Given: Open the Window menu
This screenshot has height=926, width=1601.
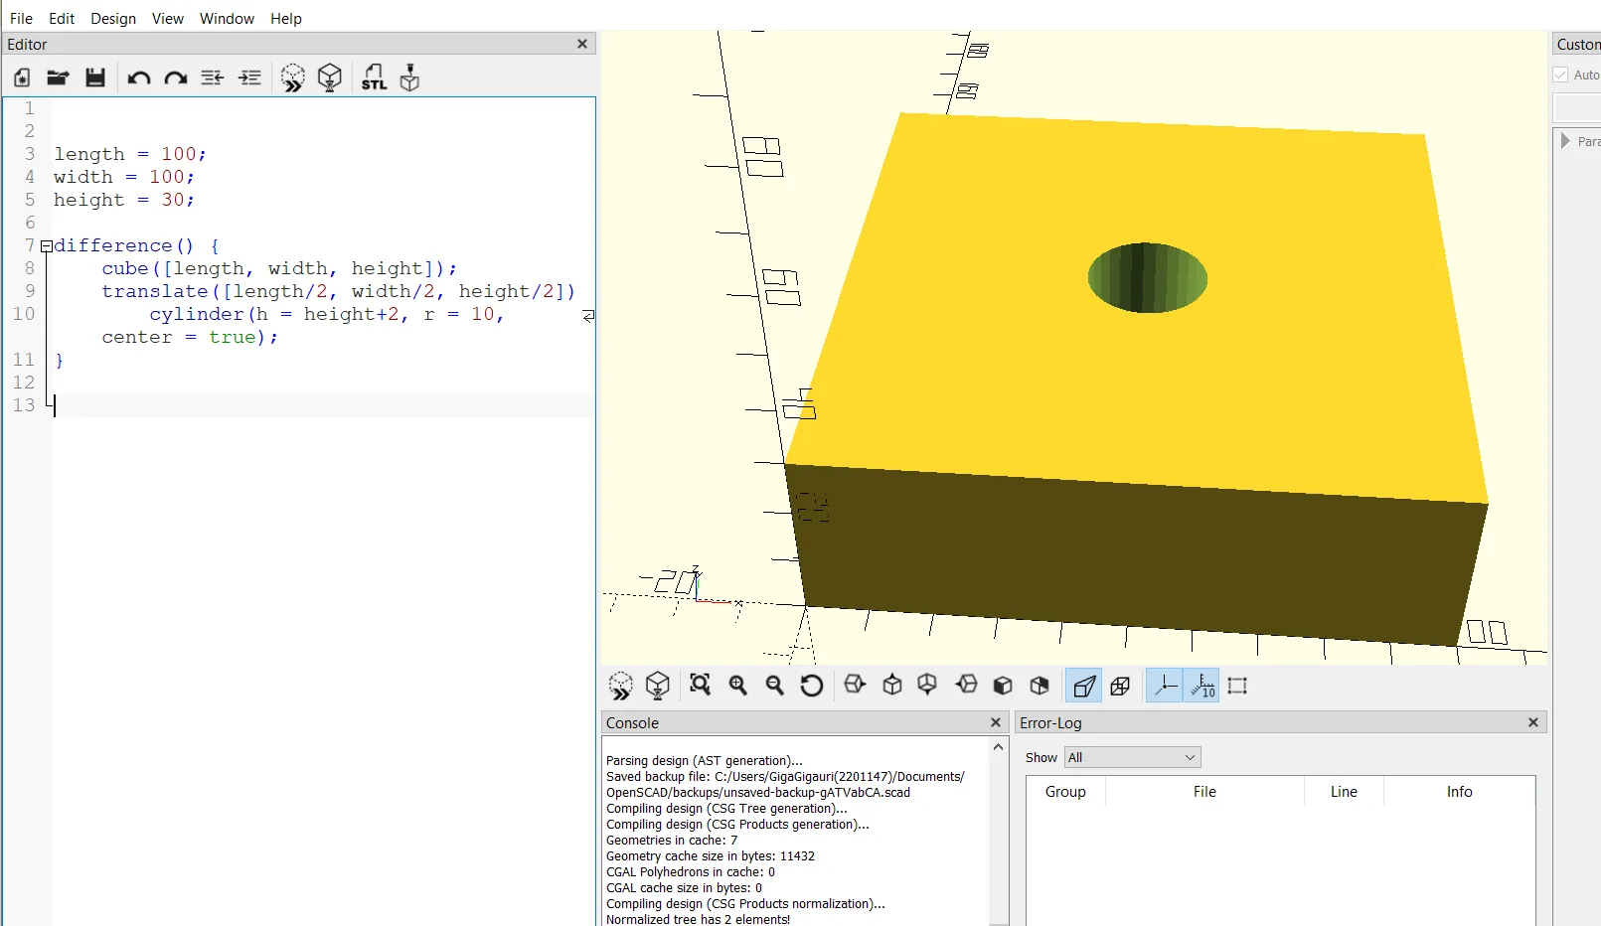Looking at the screenshot, I should 227,18.
